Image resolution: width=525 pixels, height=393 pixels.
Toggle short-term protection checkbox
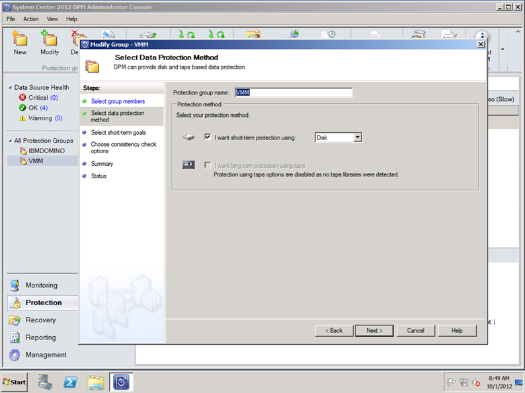point(208,137)
